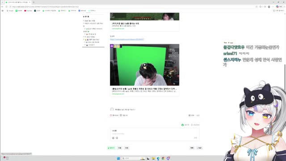This screenshot has height=161, width=286.
Task: Click the comment text input area
Action: [155, 134]
